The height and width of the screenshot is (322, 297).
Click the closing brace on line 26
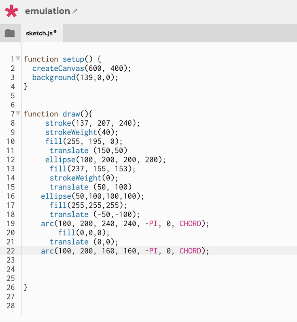[25, 287]
